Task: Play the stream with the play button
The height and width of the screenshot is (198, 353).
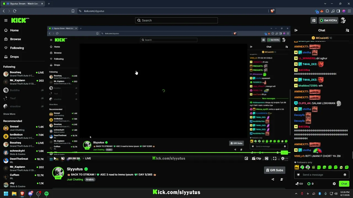Action: click(x=55, y=158)
